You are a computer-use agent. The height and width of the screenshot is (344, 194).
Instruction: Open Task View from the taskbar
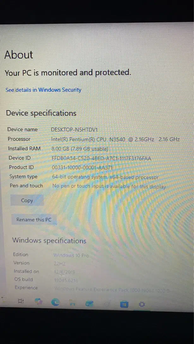pyautogui.click(x=21, y=301)
